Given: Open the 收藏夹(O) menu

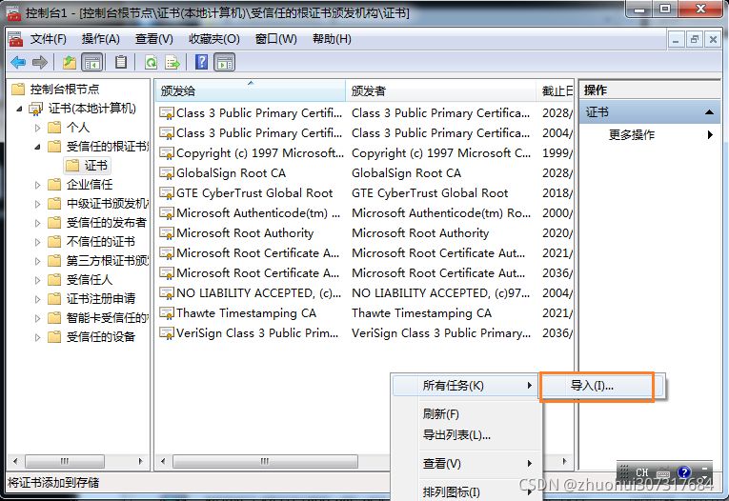Looking at the screenshot, I should pyautogui.click(x=213, y=39).
